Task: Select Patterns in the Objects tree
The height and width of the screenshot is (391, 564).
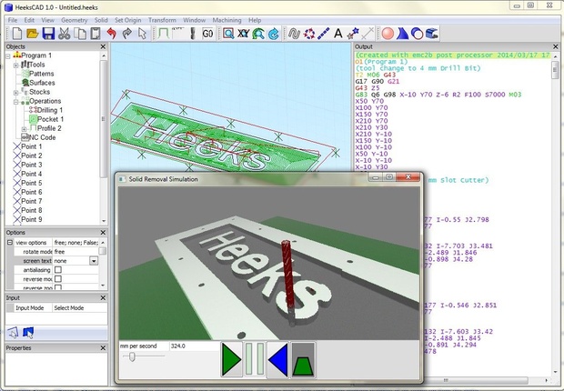Action: 38,74
